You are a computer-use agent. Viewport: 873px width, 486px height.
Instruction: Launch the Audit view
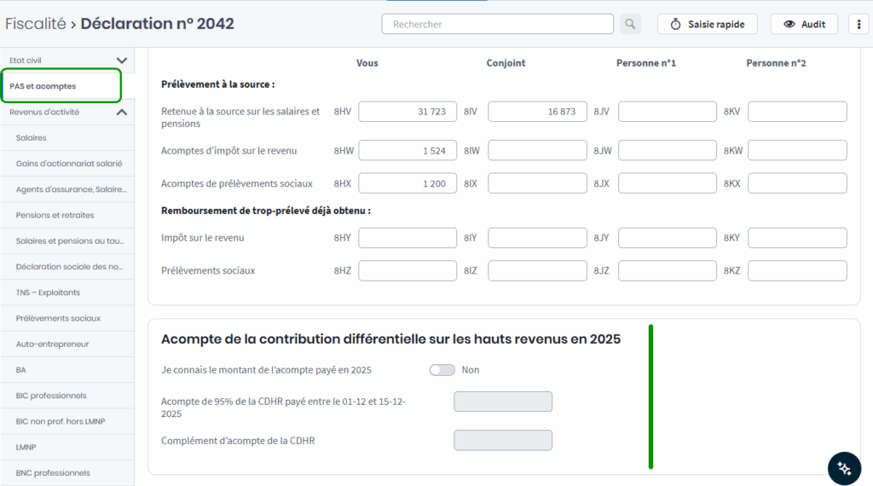coord(804,24)
